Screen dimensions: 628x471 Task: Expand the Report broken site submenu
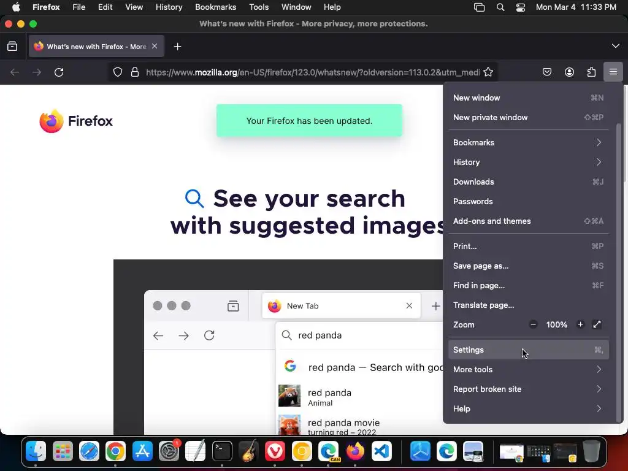pyautogui.click(x=528, y=389)
